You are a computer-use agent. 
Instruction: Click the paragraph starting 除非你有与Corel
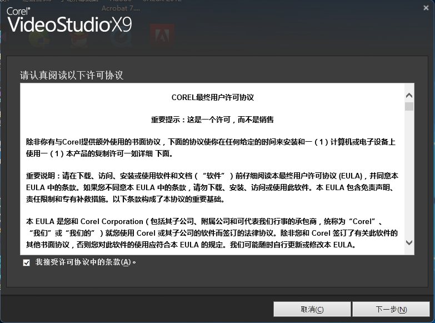click(211, 147)
